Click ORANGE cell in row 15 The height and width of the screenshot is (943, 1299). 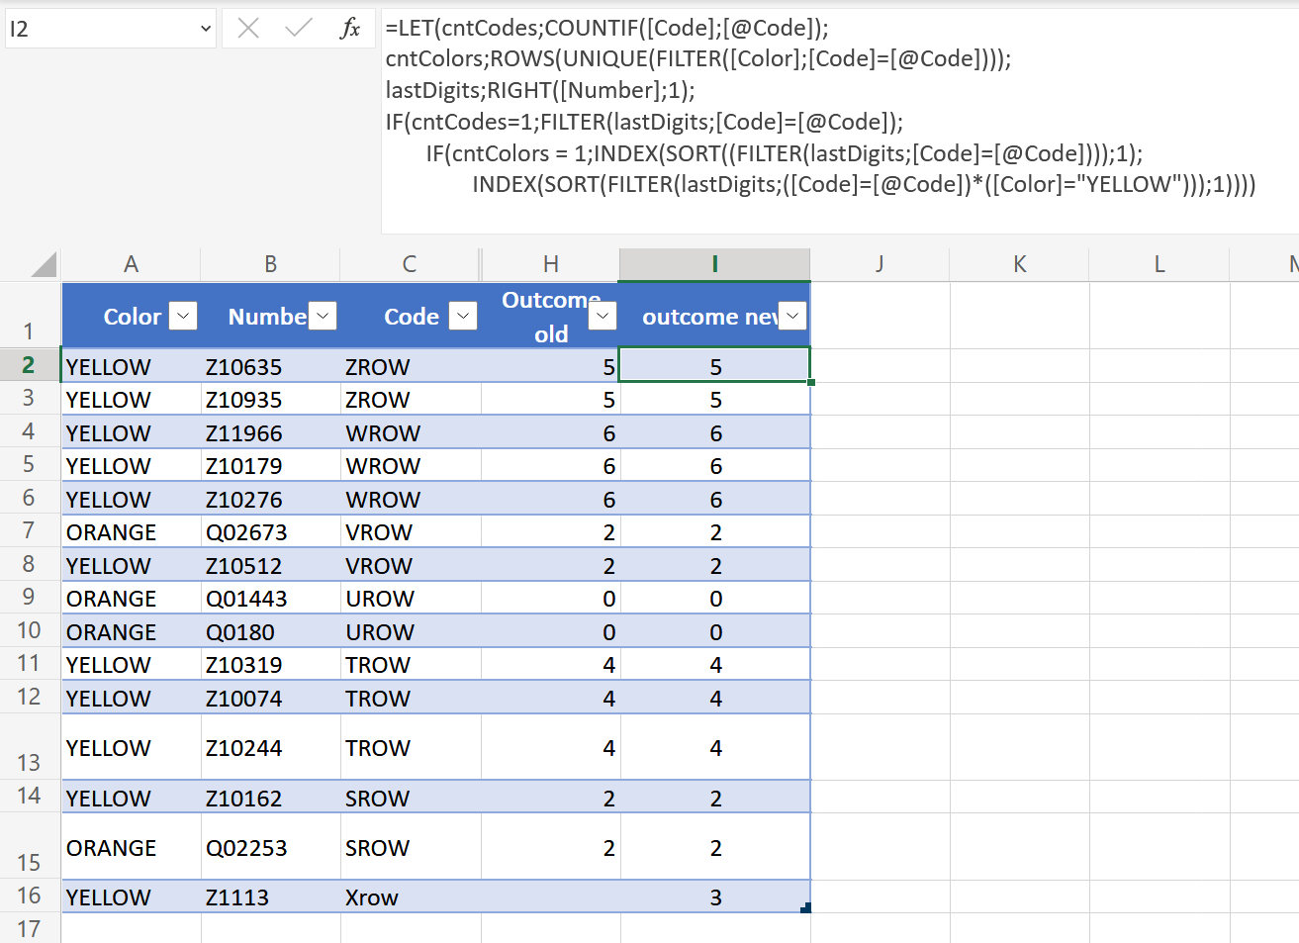pyautogui.click(x=131, y=847)
